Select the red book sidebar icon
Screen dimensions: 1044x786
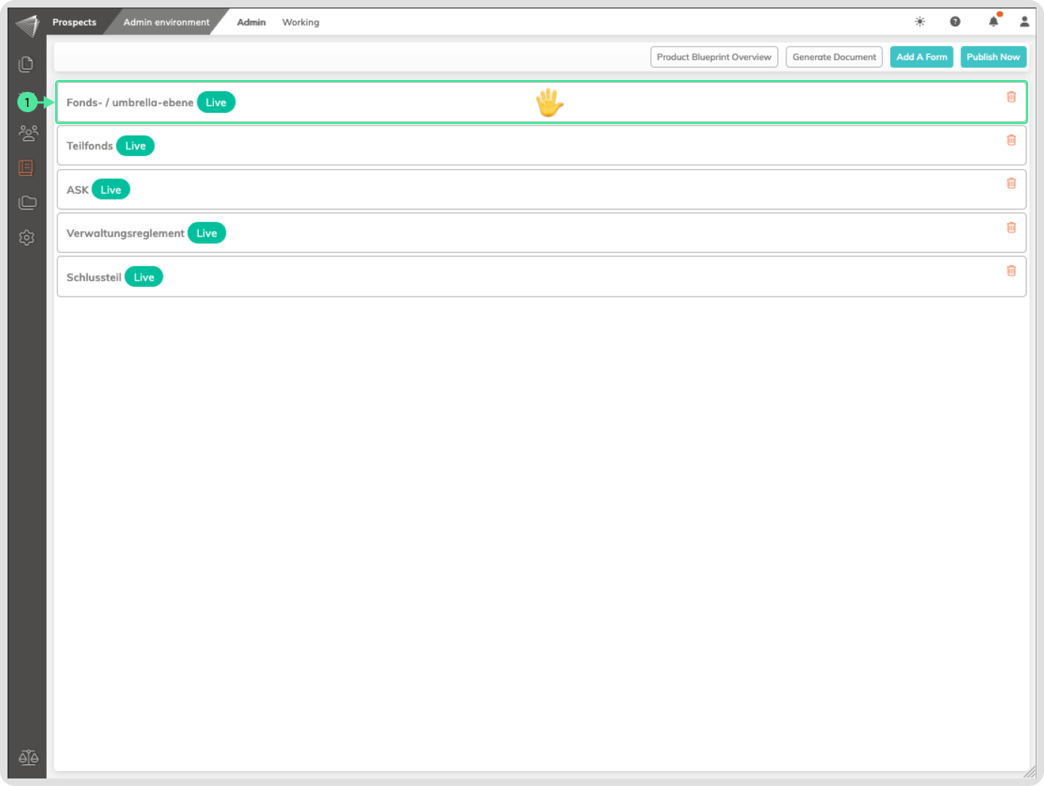[26, 168]
